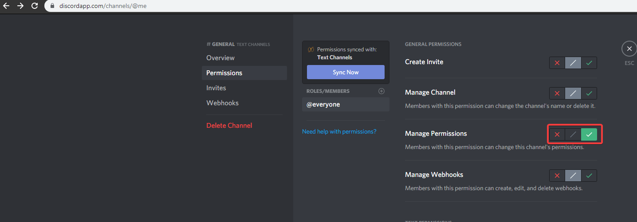
Task: Open the Overview settings tab
Action: (x=244, y=58)
